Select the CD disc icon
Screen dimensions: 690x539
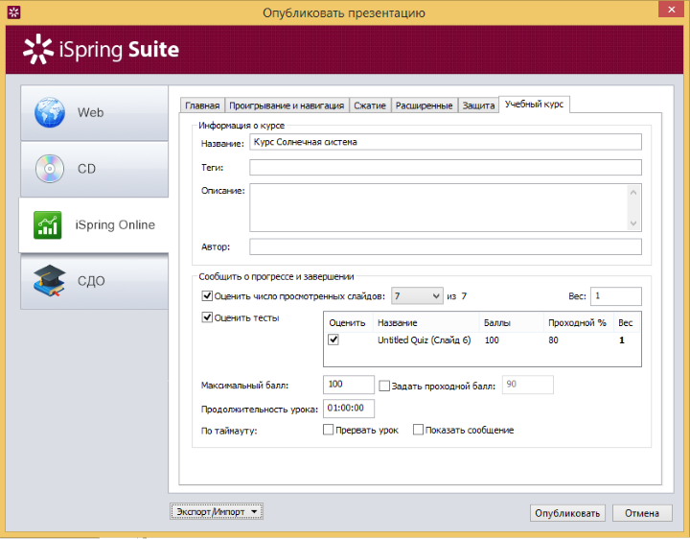tap(50, 169)
